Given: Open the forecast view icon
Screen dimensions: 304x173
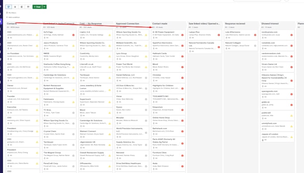Looking at the screenshot, I should 21,7.
